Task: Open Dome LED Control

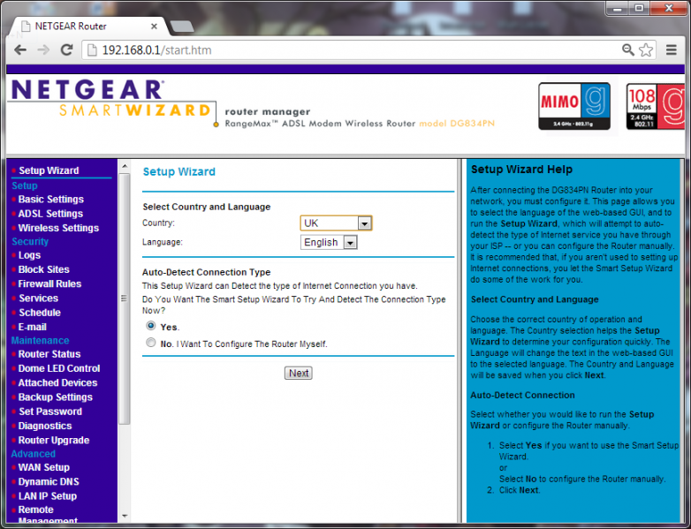Action: coord(59,368)
